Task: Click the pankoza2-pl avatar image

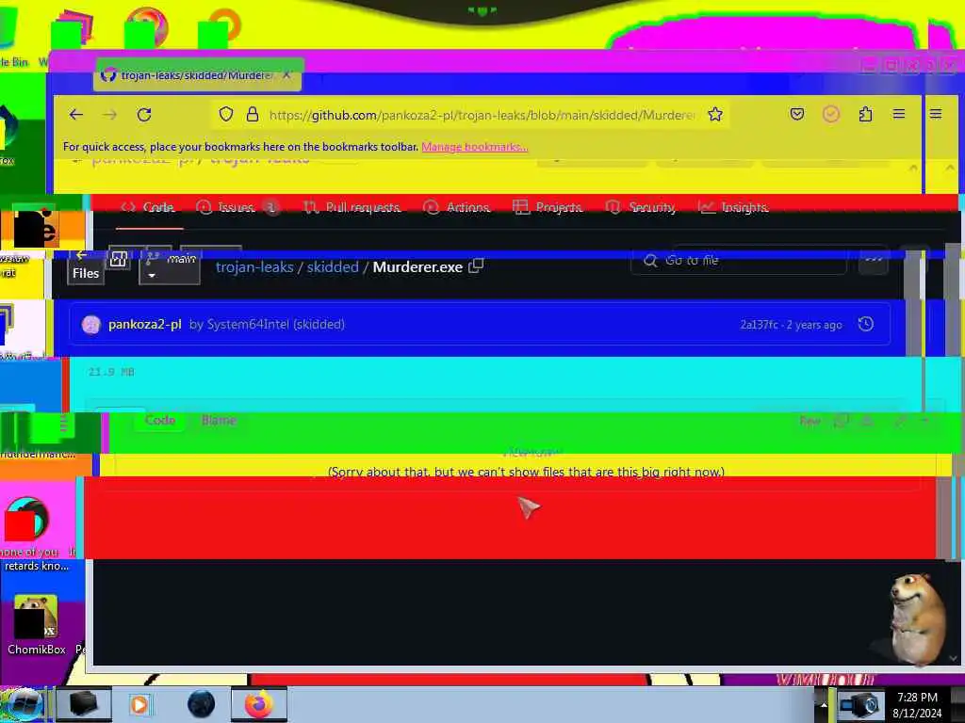Action: click(x=91, y=325)
